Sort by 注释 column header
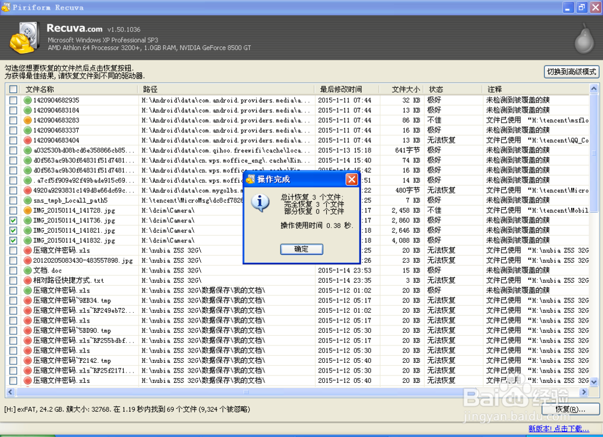Screen dimensions: 603x437 pyautogui.click(x=536, y=89)
